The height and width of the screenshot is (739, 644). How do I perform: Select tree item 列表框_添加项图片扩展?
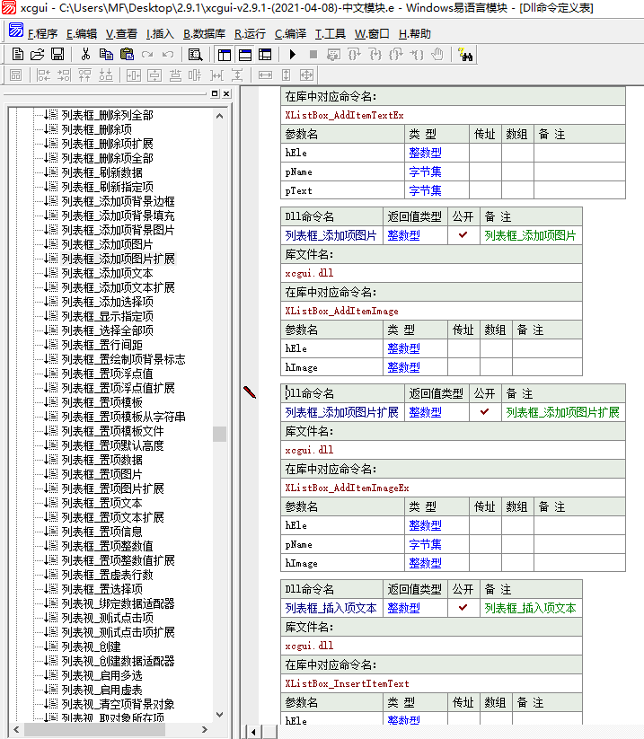119,259
